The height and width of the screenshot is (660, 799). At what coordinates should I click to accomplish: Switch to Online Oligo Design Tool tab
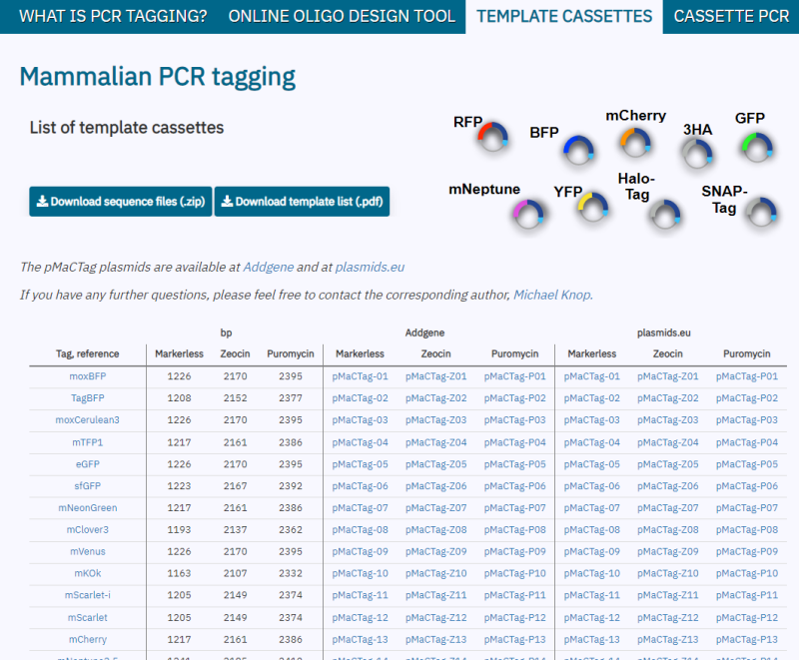342,16
